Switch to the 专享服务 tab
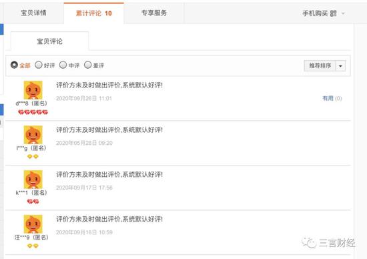367x259 pixels. [x=154, y=13]
